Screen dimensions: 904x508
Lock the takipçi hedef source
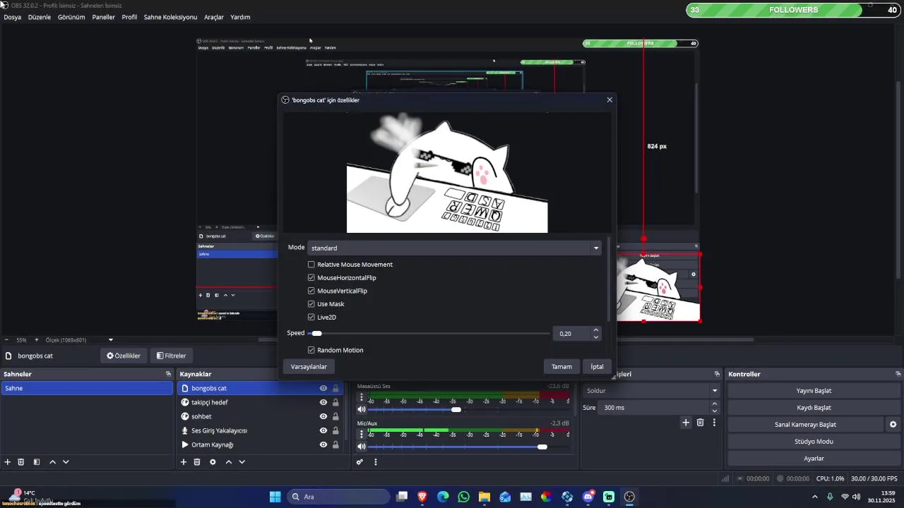[335, 402]
